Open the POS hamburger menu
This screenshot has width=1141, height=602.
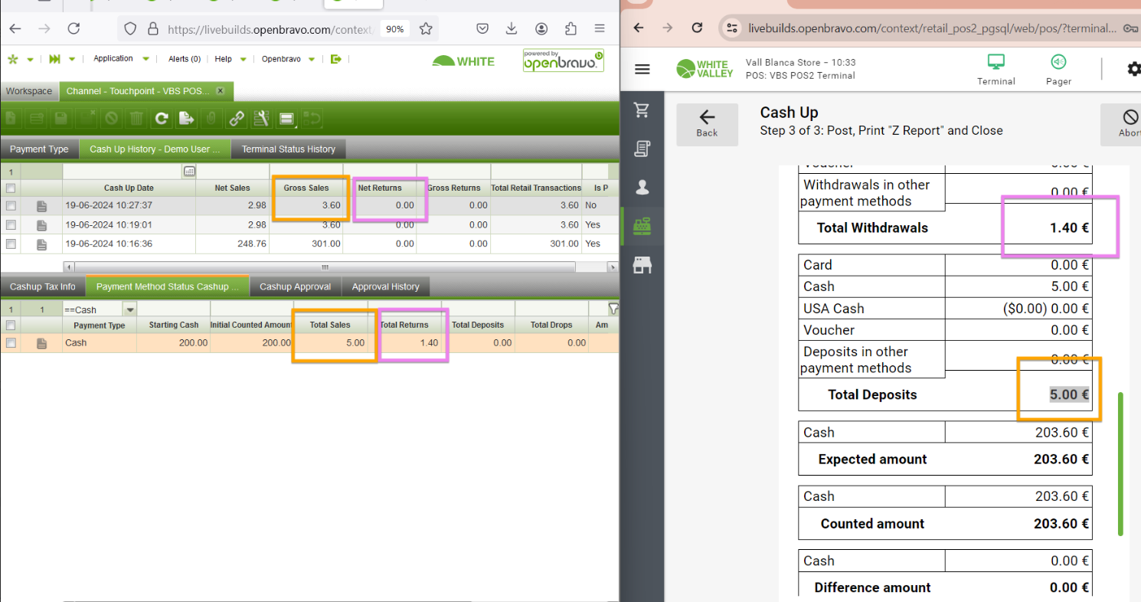point(642,69)
